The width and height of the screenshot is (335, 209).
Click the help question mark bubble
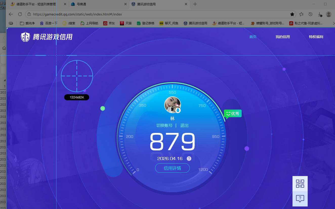300,199
